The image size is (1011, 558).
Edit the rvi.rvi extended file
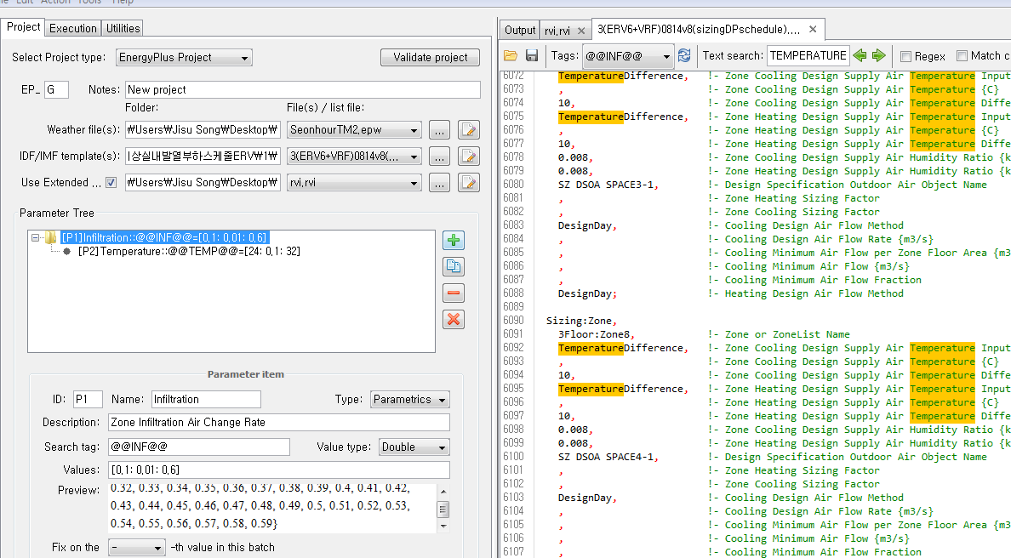pos(469,182)
